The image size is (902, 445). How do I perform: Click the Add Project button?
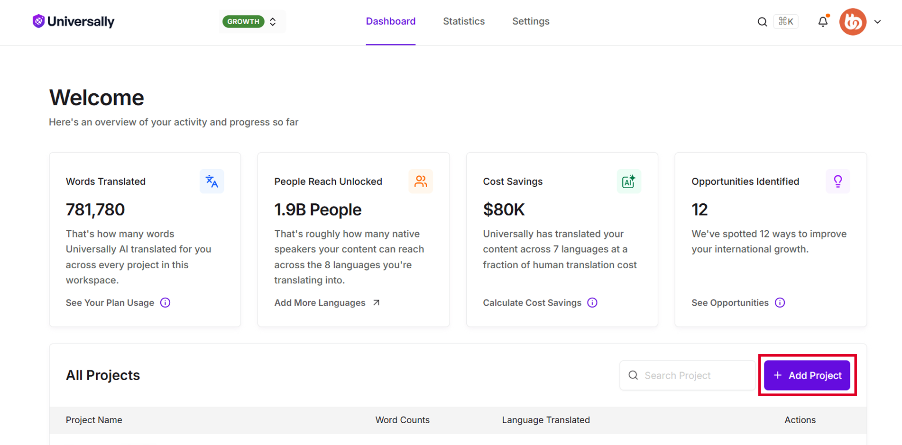(807, 375)
